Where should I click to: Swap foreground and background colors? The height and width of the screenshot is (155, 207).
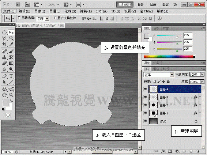coord(11,101)
